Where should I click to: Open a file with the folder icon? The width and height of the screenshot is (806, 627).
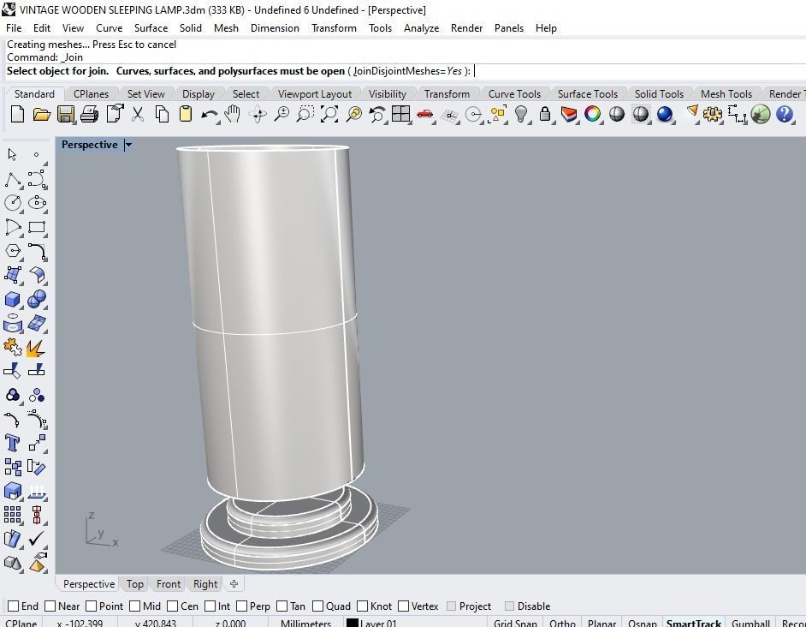pyautogui.click(x=42, y=114)
